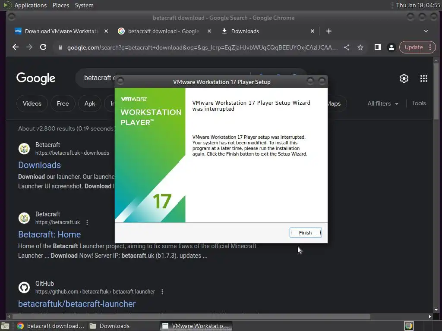Open Google quick settings gear
Viewport: 442px width, 331px height.
(404, 78)
